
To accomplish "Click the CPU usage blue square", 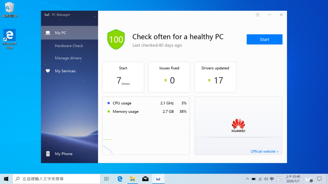I will (x=108, y=103).
